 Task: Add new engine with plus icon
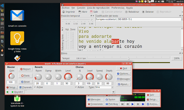point(7,92)
